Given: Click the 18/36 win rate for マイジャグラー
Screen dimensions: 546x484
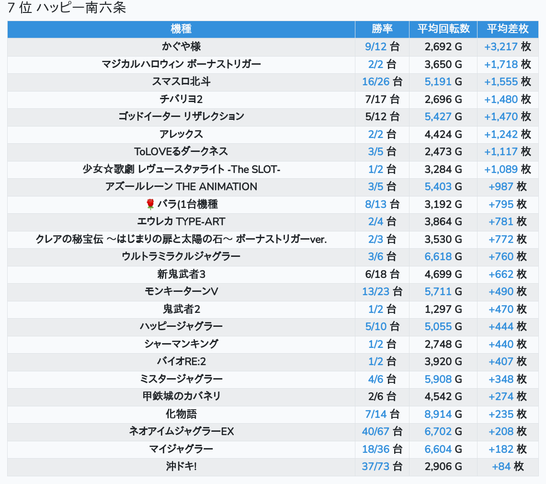Looking at the screenshot, I should pyautogui.click(x=375, y=449).
